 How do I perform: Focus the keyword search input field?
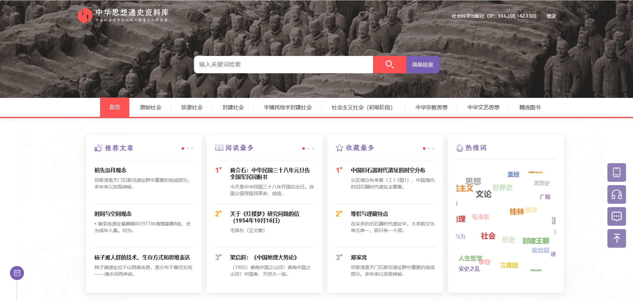click(283, 65)
